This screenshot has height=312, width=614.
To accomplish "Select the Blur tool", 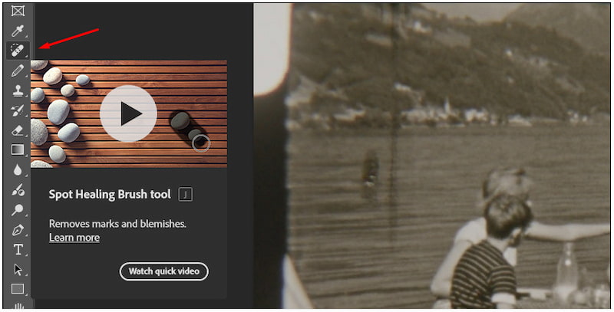I will click(x=18, y=170).
